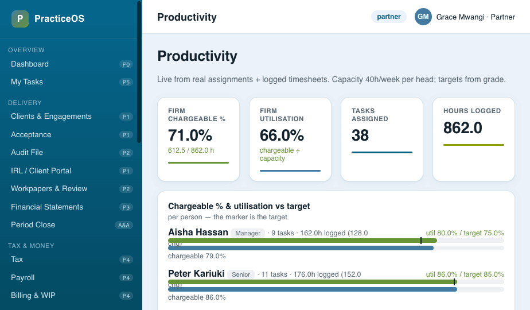This screenshot has height=310, width=530.
Task: Open Financial Statements page
Action: point(71,207)
